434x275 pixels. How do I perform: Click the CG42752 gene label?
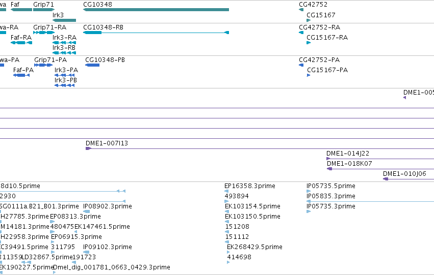313,5
